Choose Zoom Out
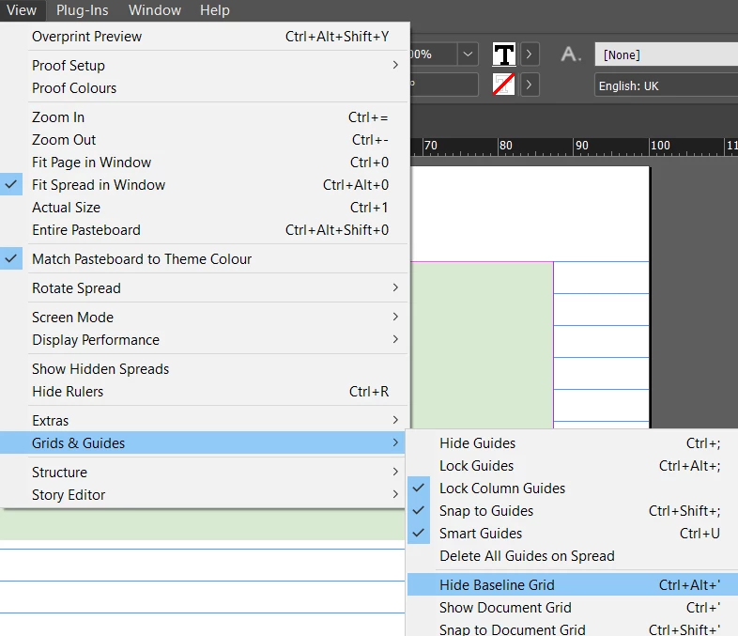The height and width of the screenshot is (636, 738). coord(204,139)
